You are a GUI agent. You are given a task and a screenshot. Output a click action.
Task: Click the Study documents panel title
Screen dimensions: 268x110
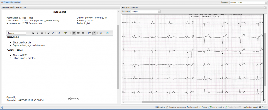click(x=130, y=7)
